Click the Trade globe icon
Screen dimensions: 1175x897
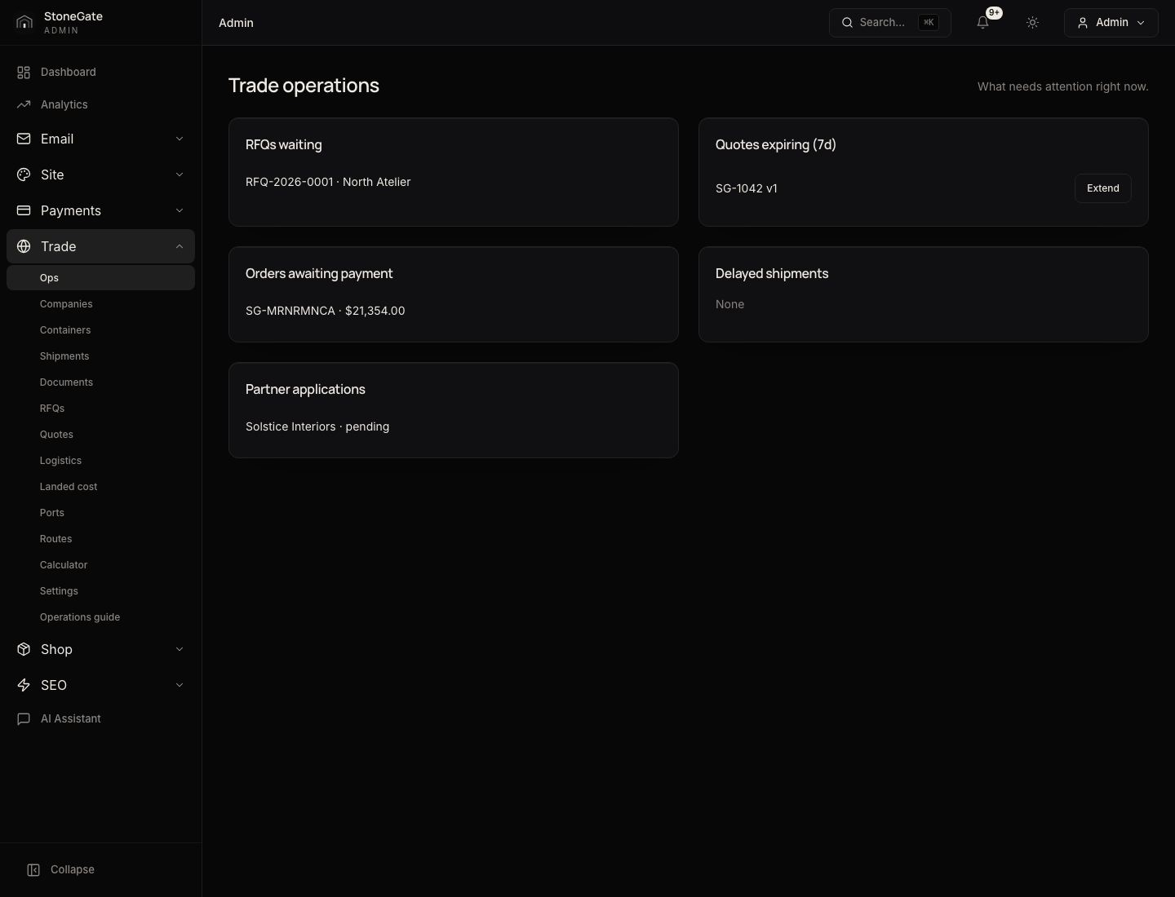(x=24, y=246)
